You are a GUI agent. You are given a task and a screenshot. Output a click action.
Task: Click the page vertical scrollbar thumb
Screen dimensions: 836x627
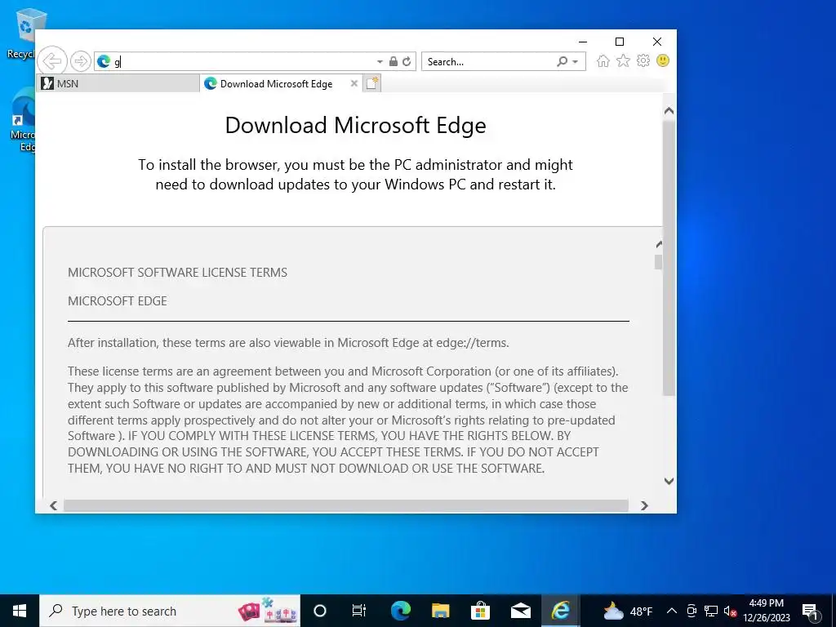pos(669,258)
